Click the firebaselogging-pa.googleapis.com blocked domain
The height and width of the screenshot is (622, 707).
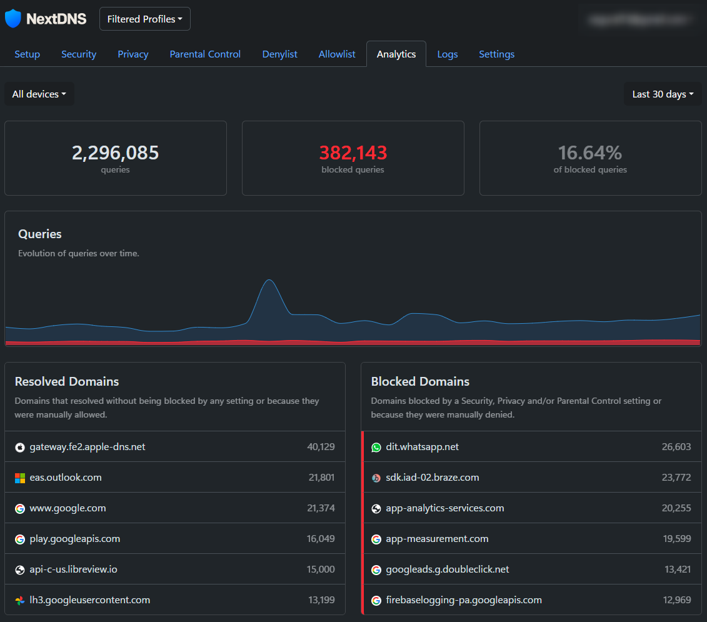(463, 599)
